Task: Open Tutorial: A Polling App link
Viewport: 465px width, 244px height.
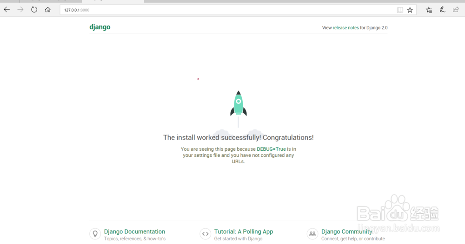Action: pyautogui.click(x=244, y=231)
